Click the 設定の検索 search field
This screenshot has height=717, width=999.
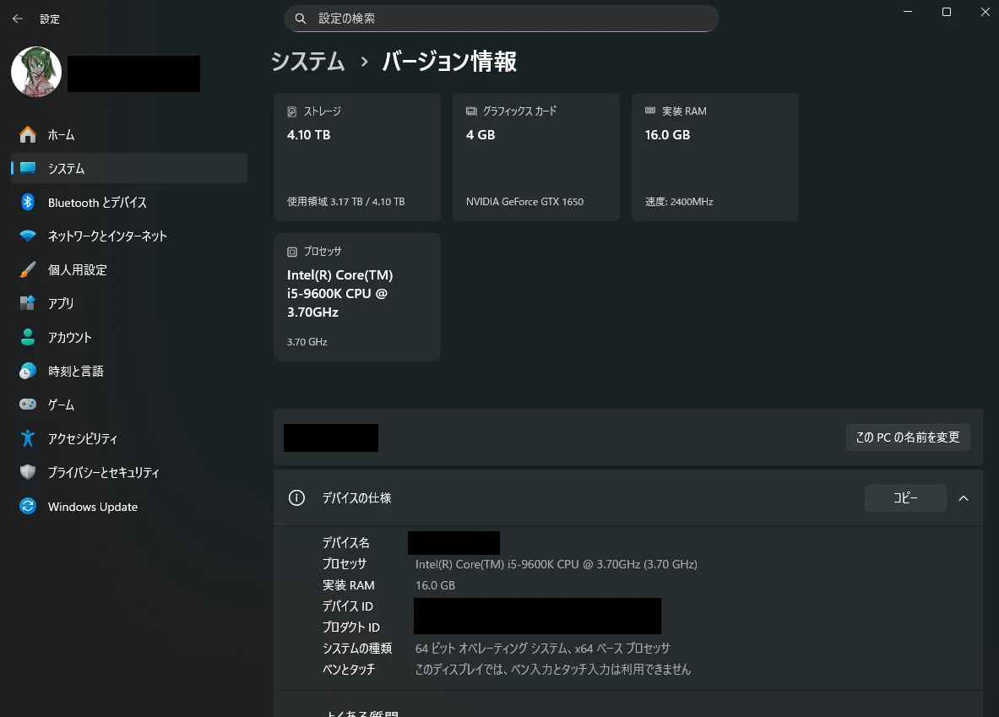pos(502,19)
